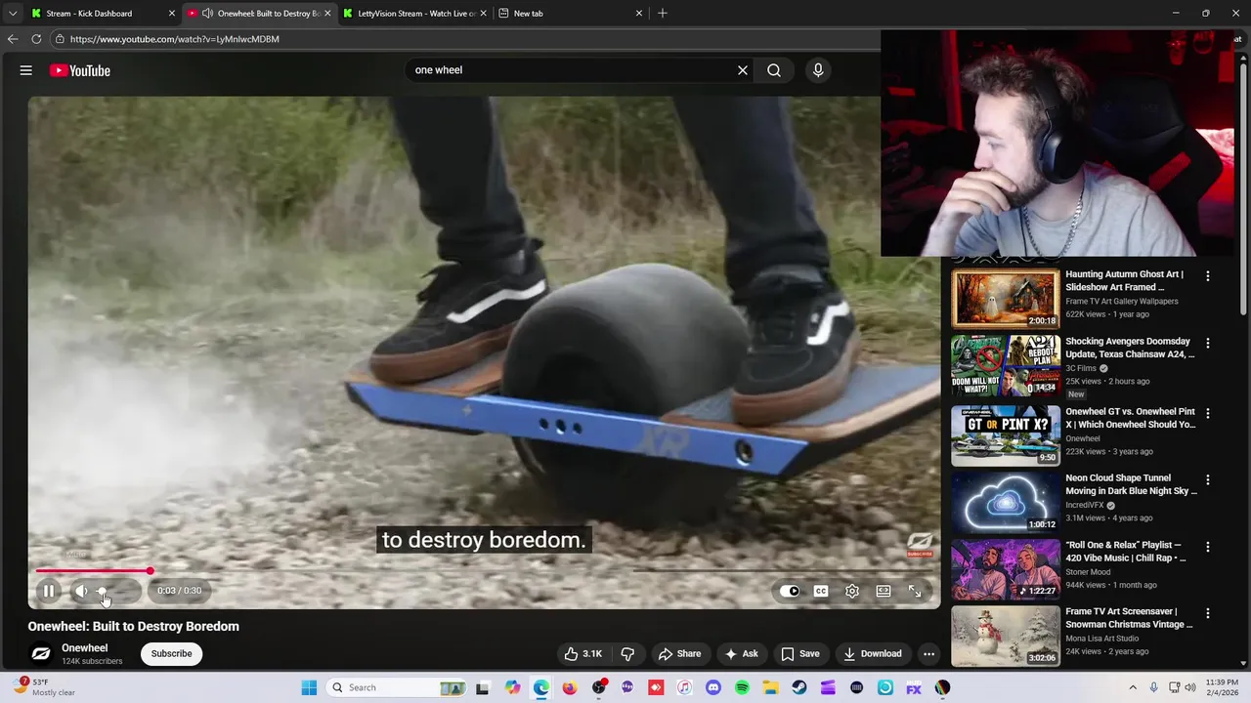Pause the Onewheel video
1251x703 pixels.
tap(48, 591)
